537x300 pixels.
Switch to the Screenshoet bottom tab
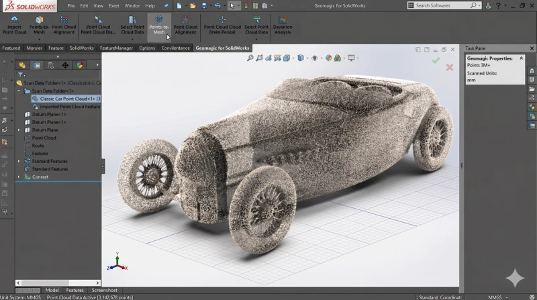tap(105, 290)
